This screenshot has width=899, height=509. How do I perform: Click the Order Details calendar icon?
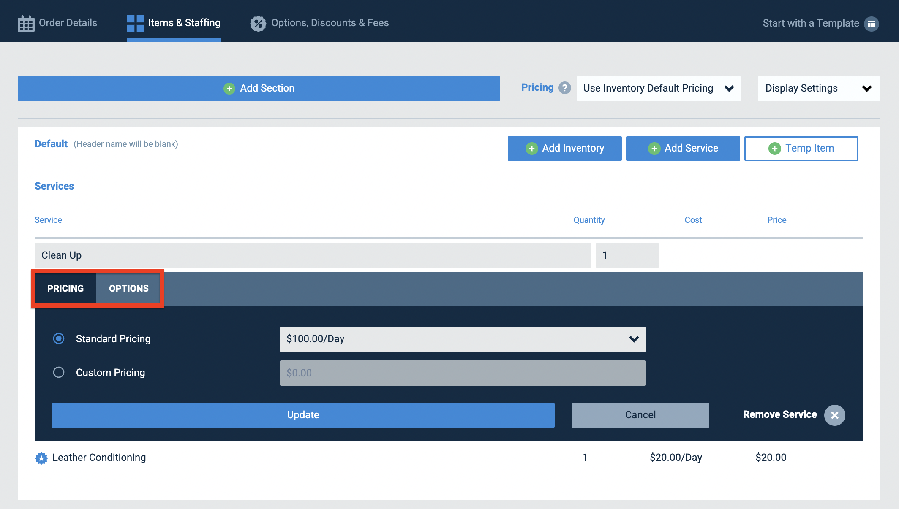click(x=26, y=23)
